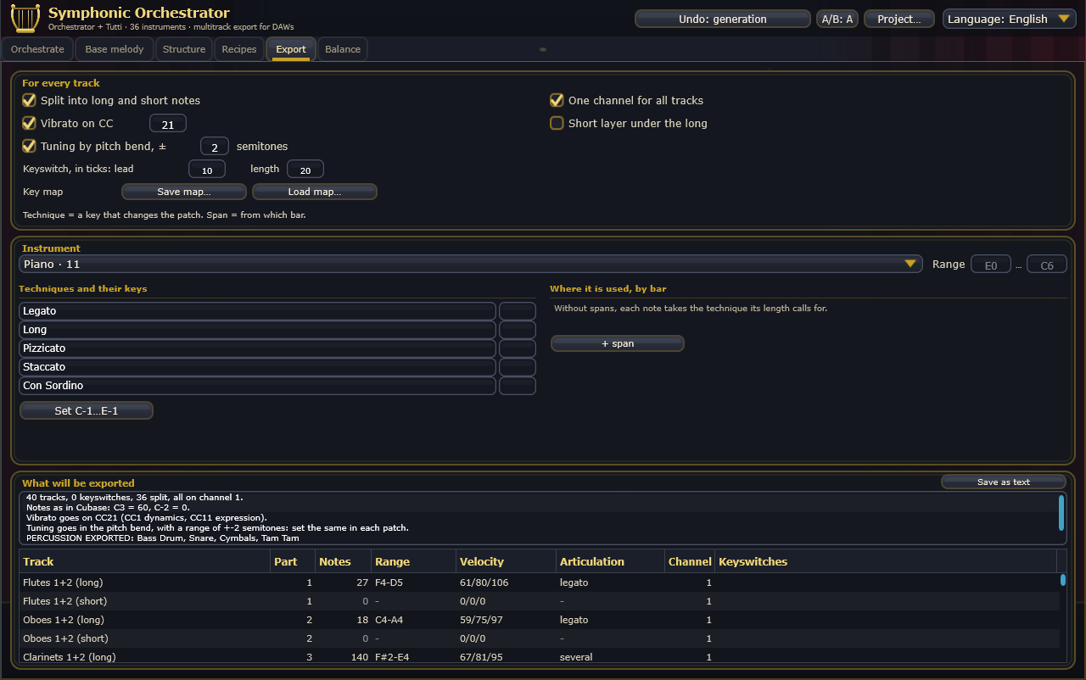Click the Save as text button

1004,482
